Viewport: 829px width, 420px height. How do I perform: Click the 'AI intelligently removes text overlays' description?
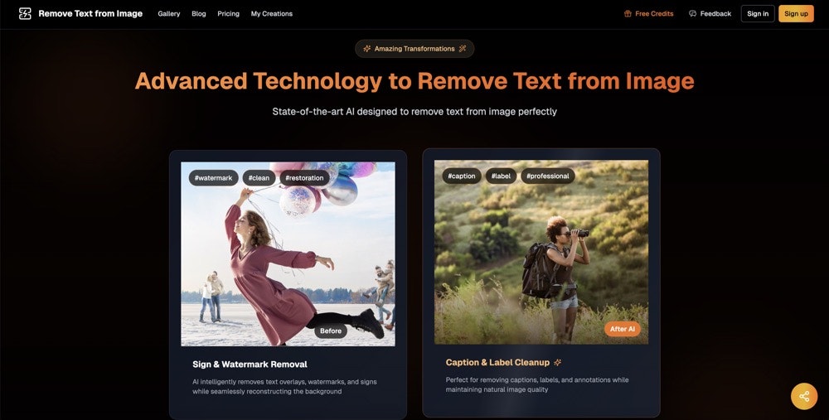pos(284,387)
